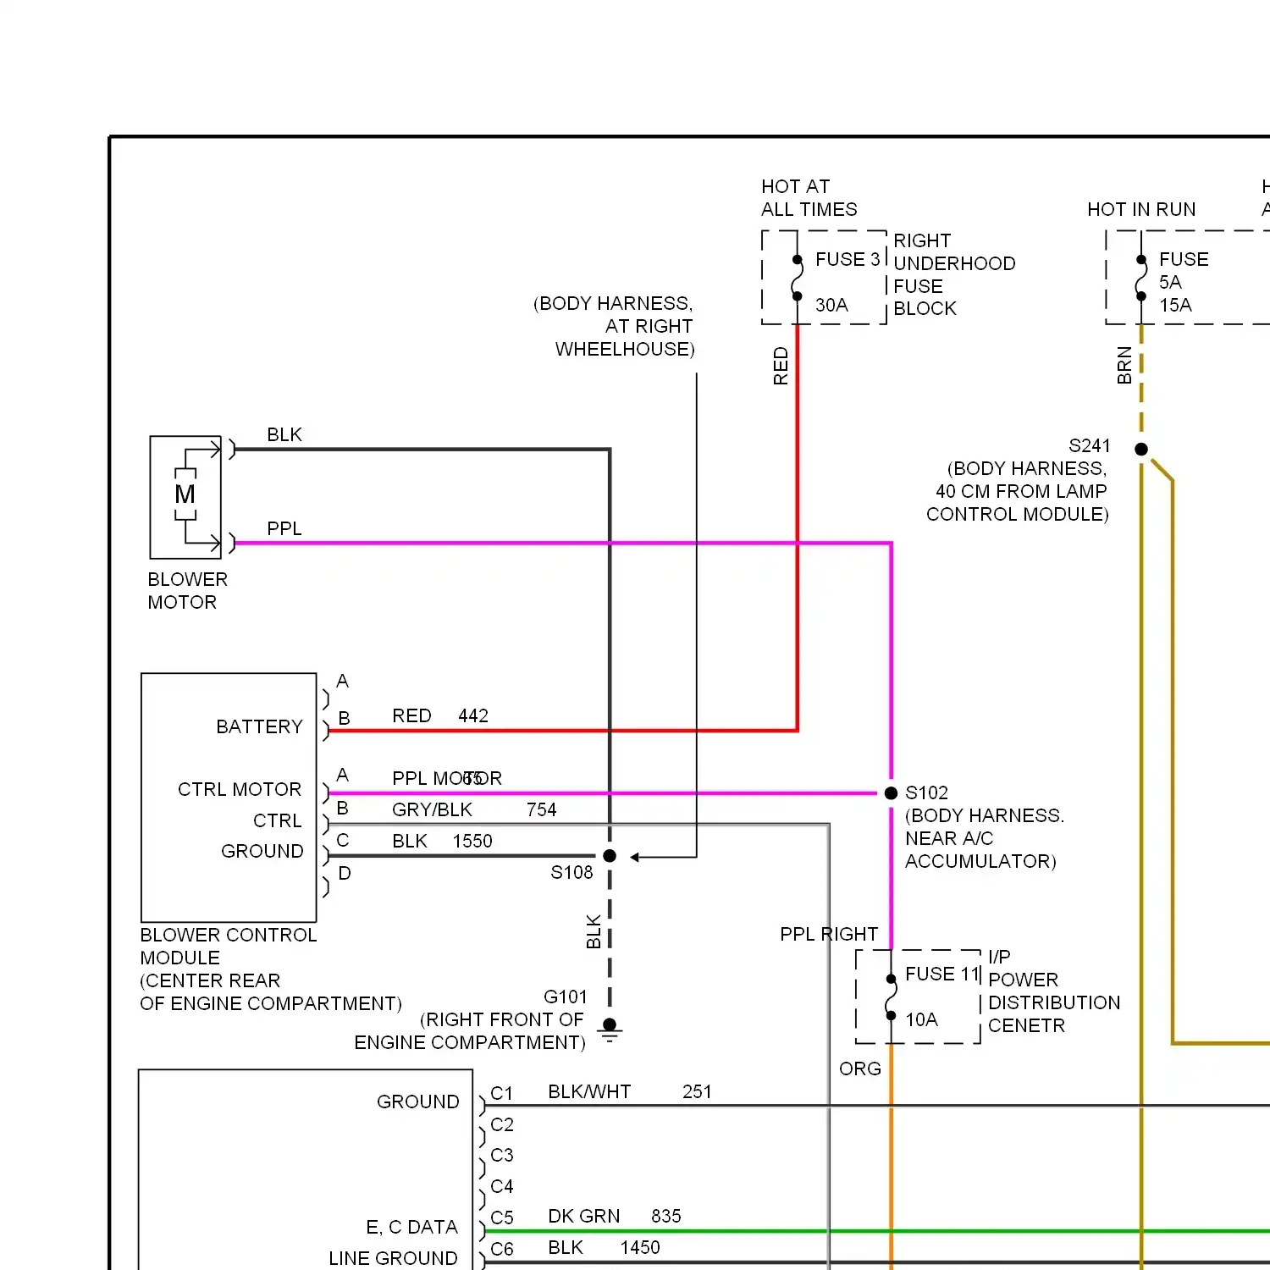Click GROUND label in blower control module
Viewport: 1270px width, 1270px height.
pos(262,852)
